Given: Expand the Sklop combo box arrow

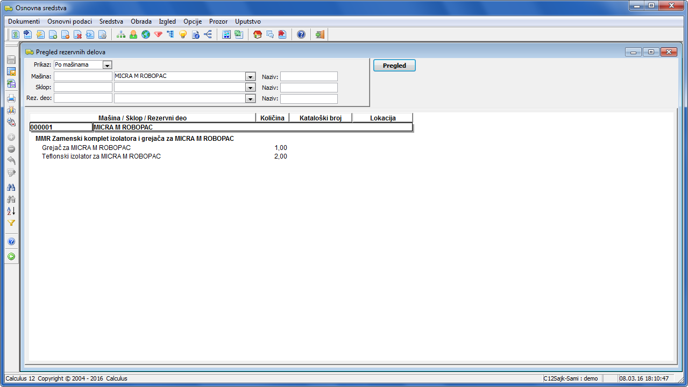Looking at the screenshot, I should click(250, 88).
